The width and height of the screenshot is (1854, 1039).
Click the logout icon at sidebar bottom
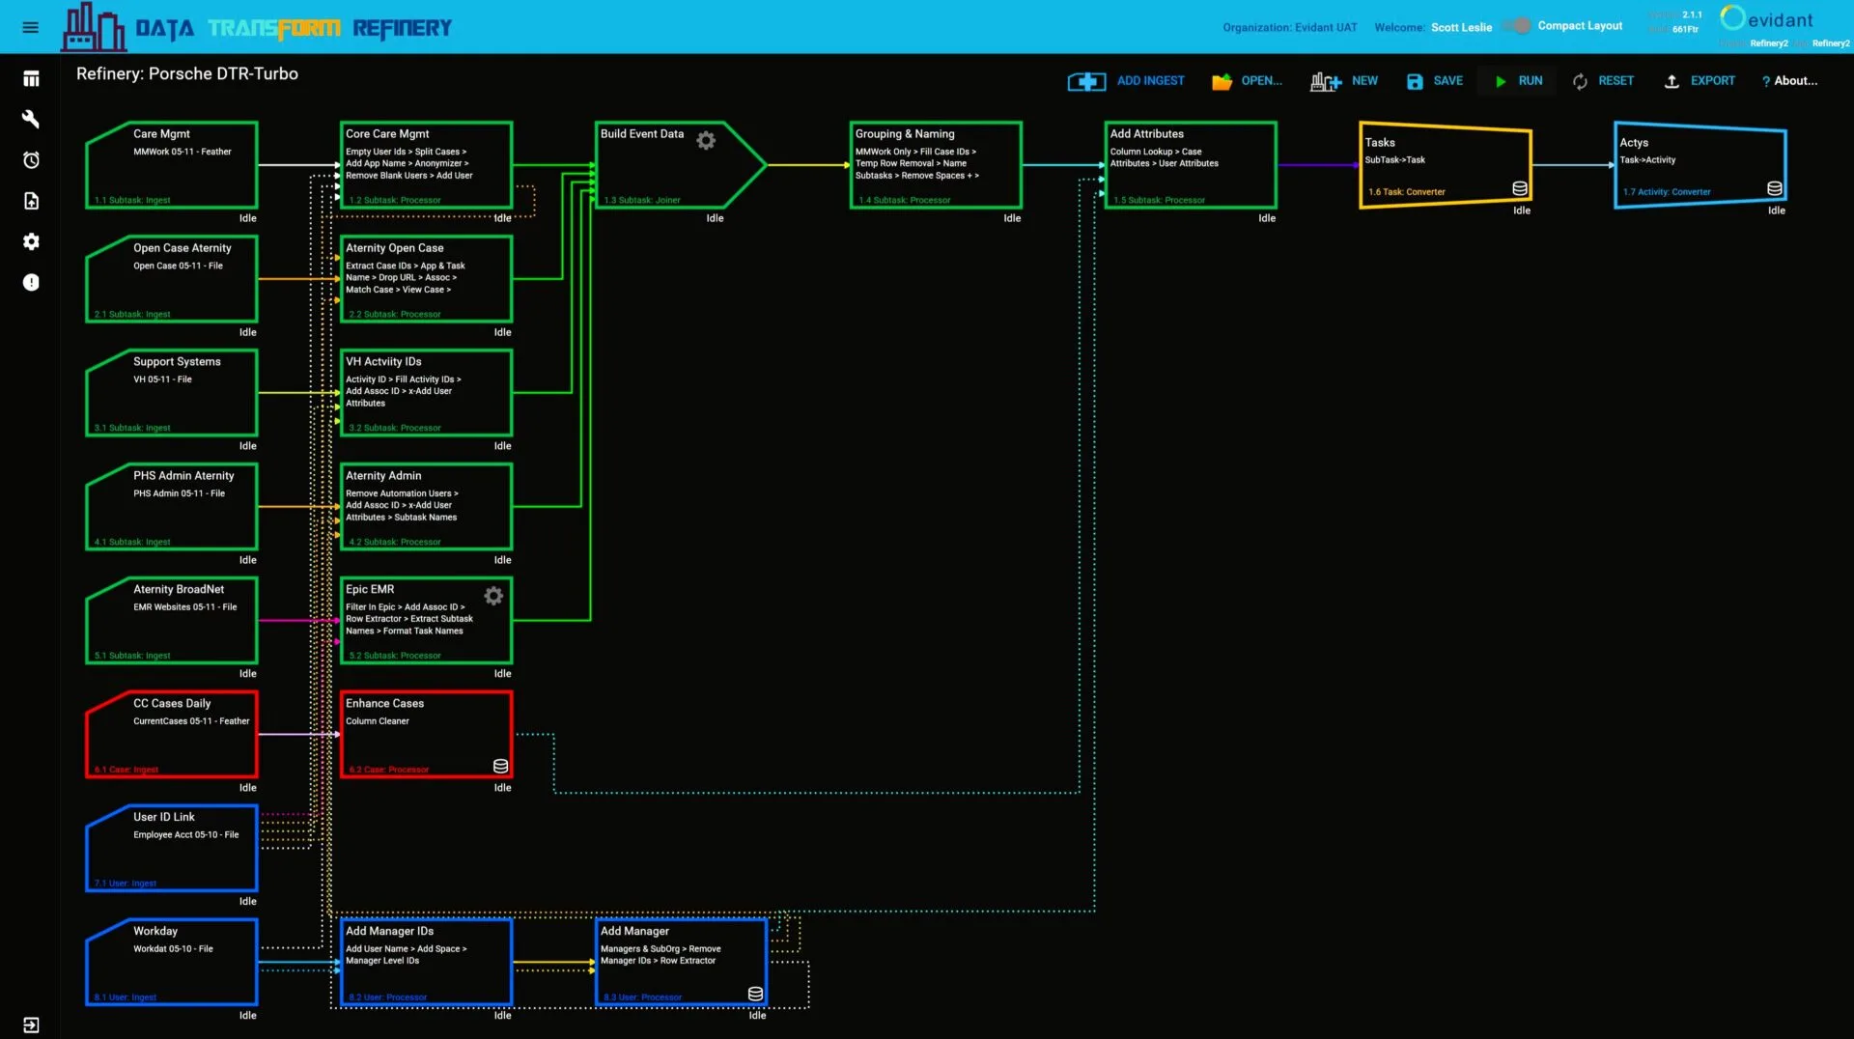[x=31, y=1025]
